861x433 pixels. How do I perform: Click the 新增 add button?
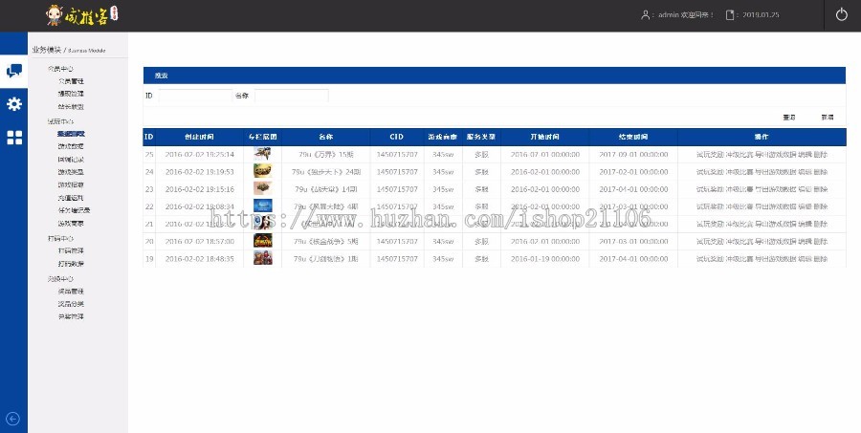828,118
